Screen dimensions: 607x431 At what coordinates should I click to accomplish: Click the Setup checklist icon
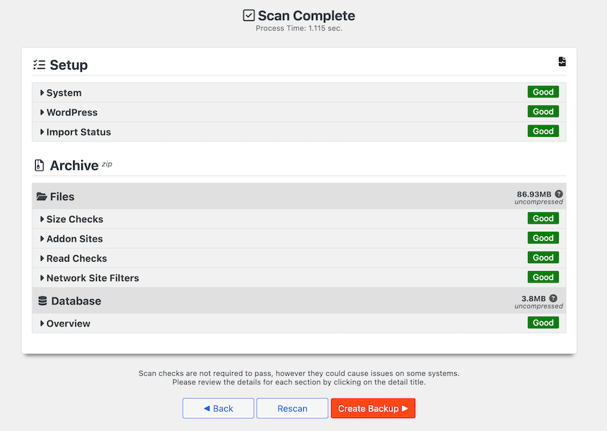coord(39,65)
